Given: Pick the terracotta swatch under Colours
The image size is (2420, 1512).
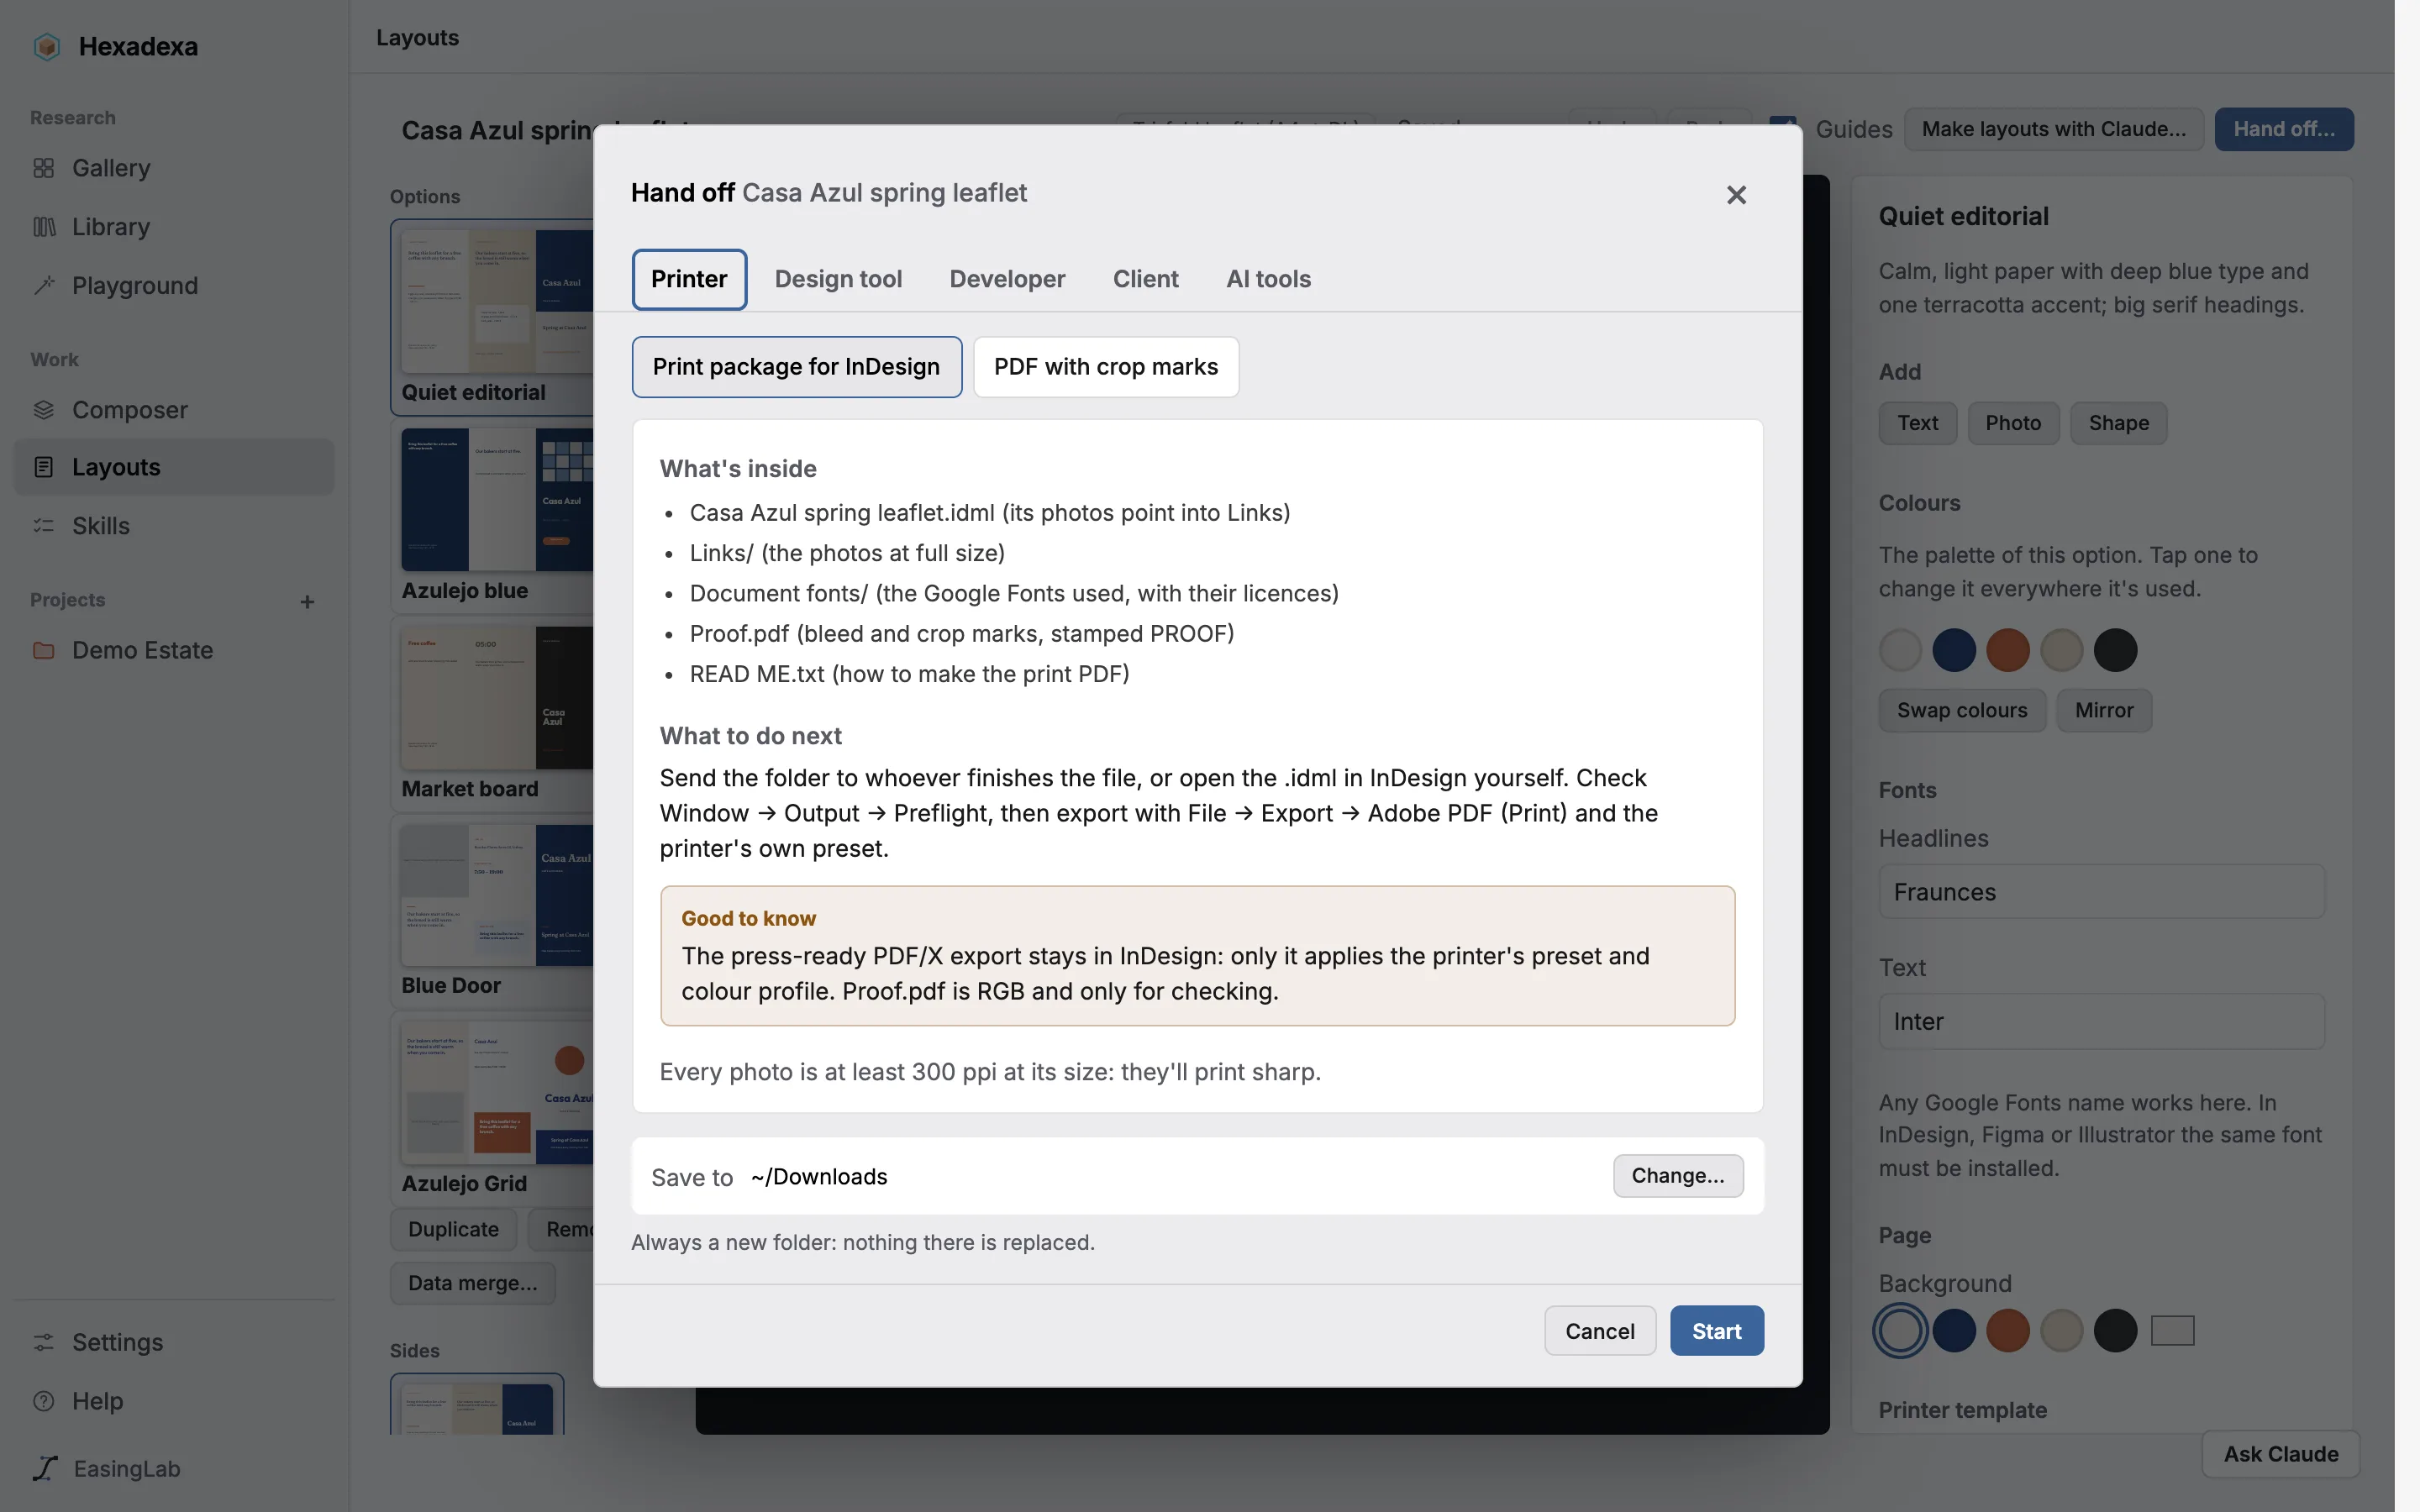Looking at the screenshot, I should coord(2007,650).
